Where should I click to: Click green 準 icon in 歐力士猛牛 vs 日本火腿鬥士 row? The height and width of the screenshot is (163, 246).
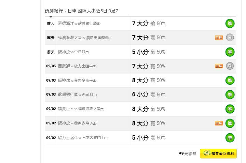[x=230, y=138]
